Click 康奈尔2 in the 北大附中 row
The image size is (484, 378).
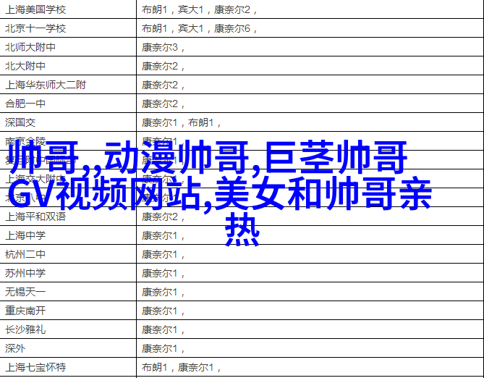point(310,66)
